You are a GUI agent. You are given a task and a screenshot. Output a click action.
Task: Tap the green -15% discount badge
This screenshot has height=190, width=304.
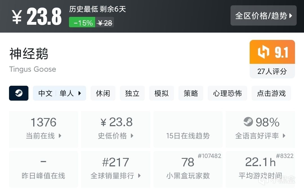pyautogui.click(x=82, y=23)
